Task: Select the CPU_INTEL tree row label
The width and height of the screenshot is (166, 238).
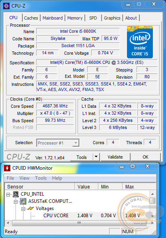Action: [x=32, y=194]
